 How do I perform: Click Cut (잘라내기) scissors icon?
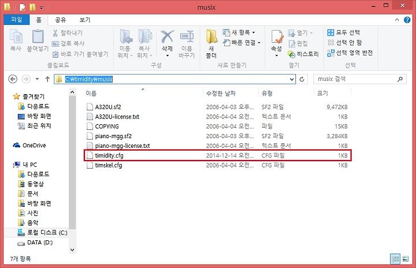pos(55,33)
